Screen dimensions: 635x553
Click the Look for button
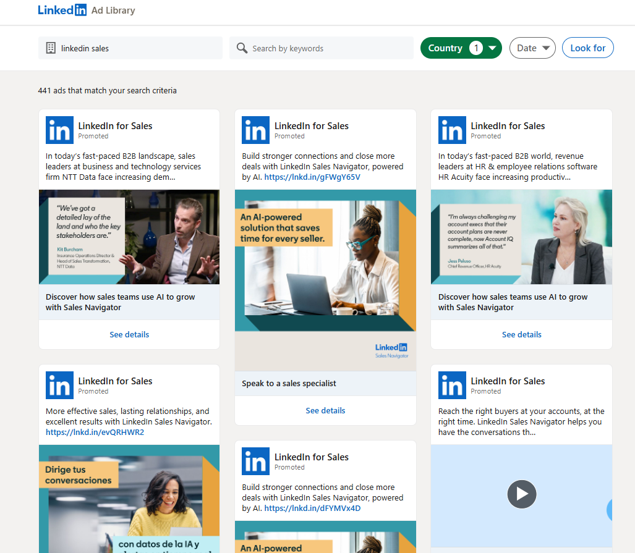tap(587, 48)
